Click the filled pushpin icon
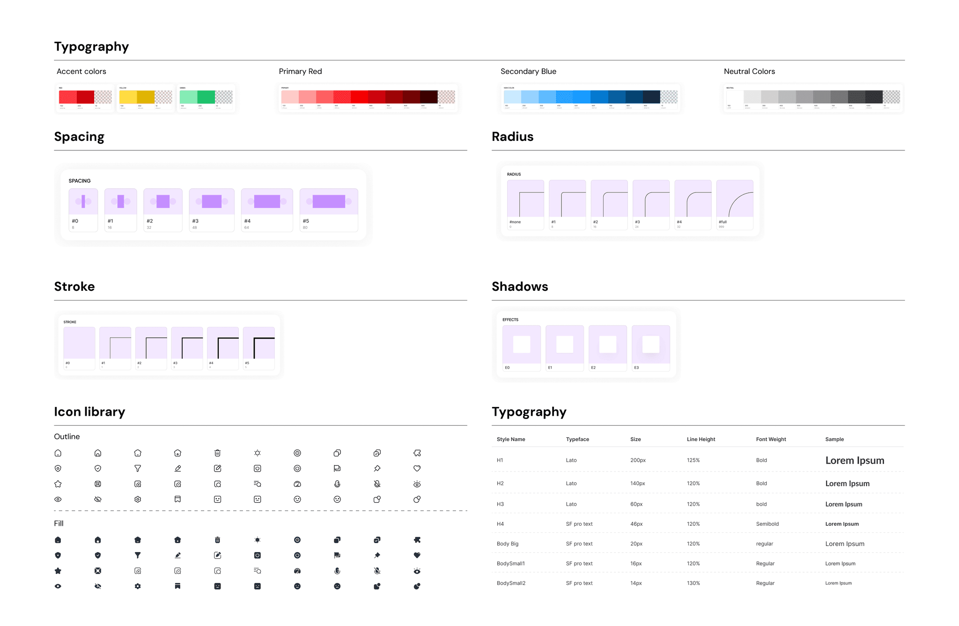Image resolution: width=959 pixels, height=626 pixels. click(377, 555)
